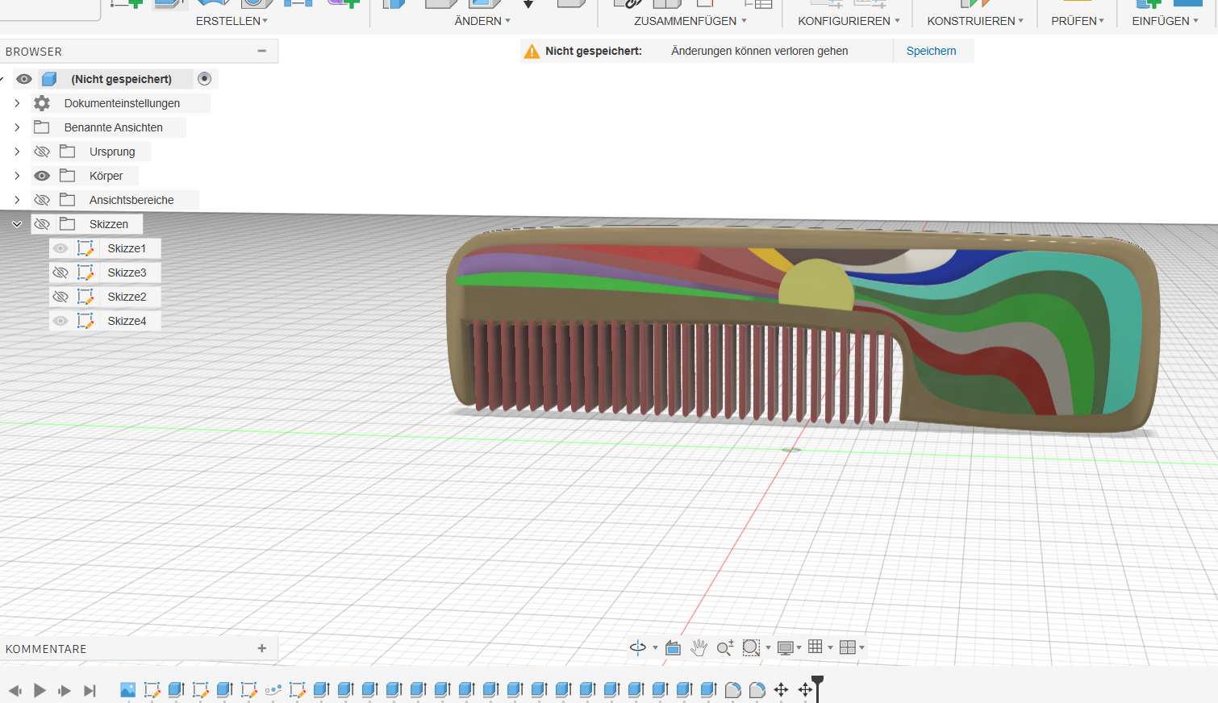Play the timeline
Viewport: 1218px width, 703px height.
(40, 690)
